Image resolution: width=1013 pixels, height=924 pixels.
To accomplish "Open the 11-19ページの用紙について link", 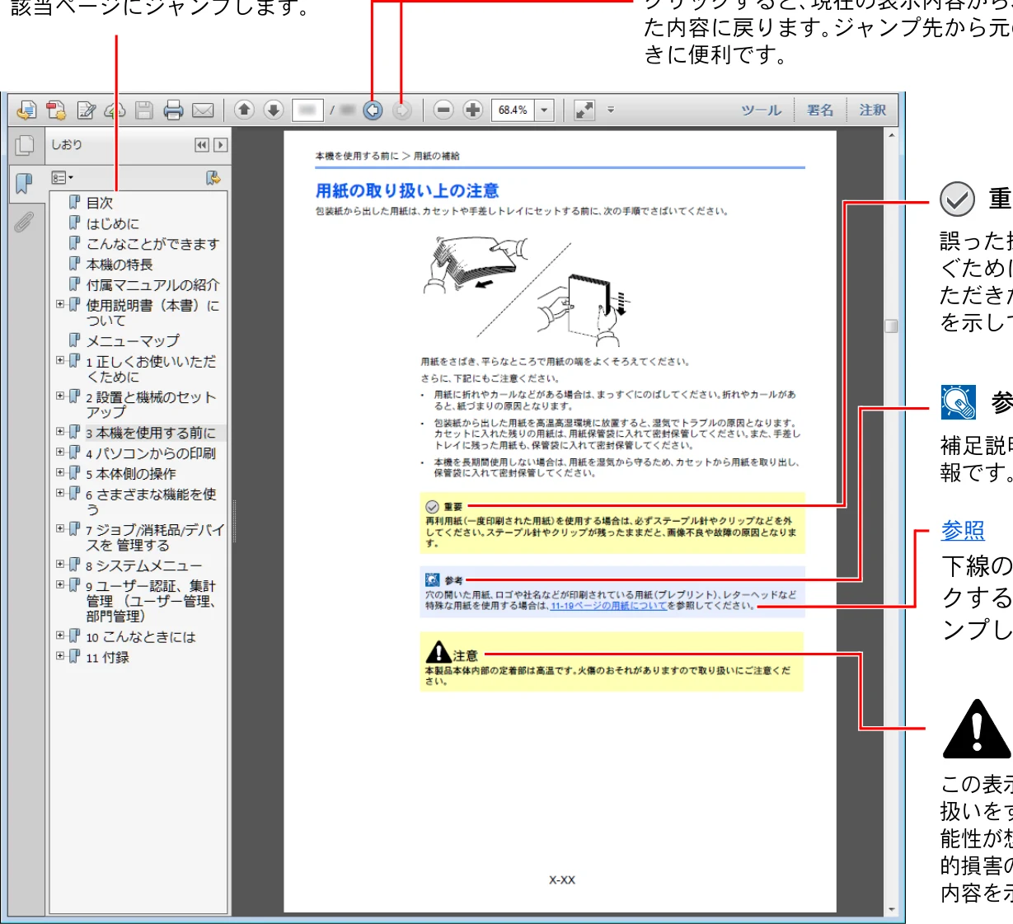I will pos(608,606).
